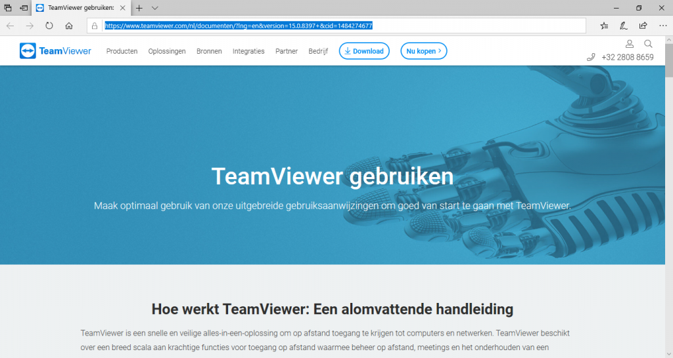The height and width of the screenshot is (358, 673).
Task: Open the user account icon
Action: click(629, 44)
